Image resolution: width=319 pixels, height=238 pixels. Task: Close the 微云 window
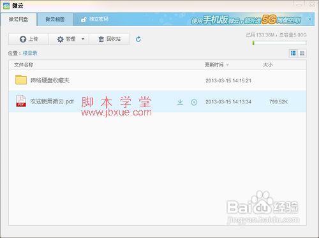(312, 4)
